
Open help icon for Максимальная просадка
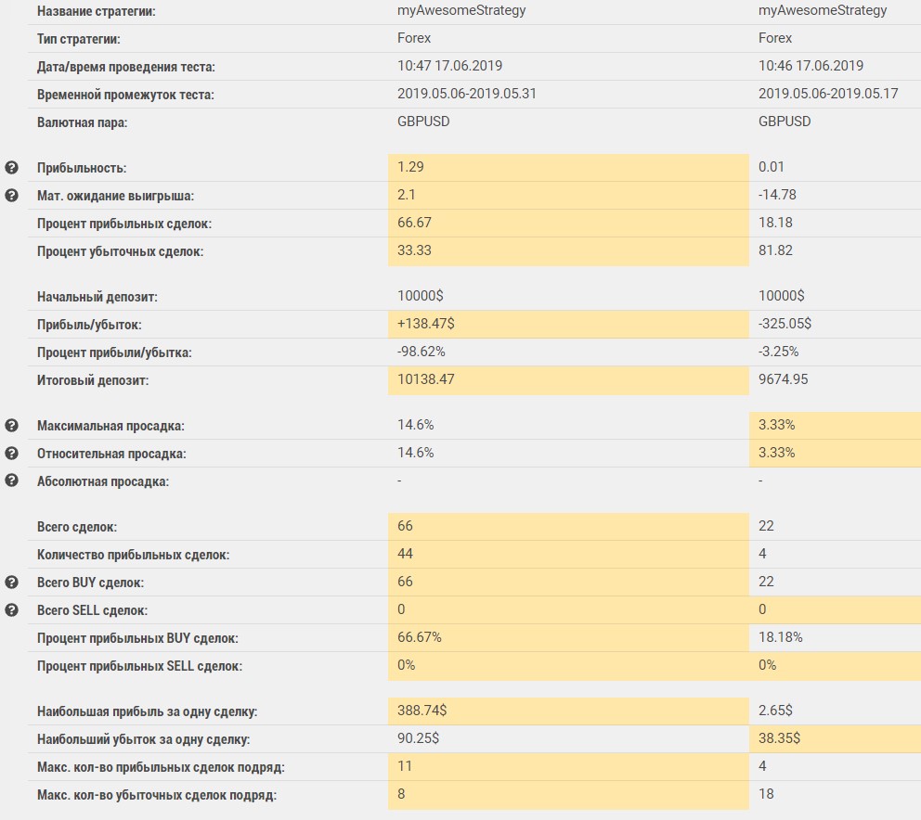(x=12, y=426)
